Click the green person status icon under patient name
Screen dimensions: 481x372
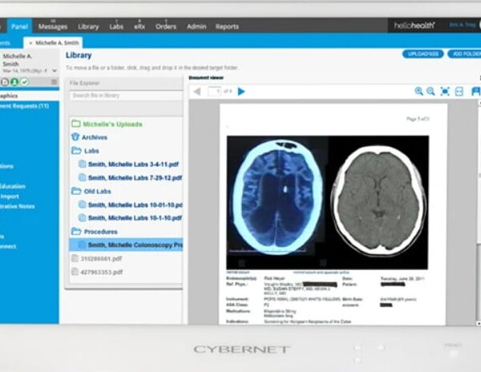[14, 82]
